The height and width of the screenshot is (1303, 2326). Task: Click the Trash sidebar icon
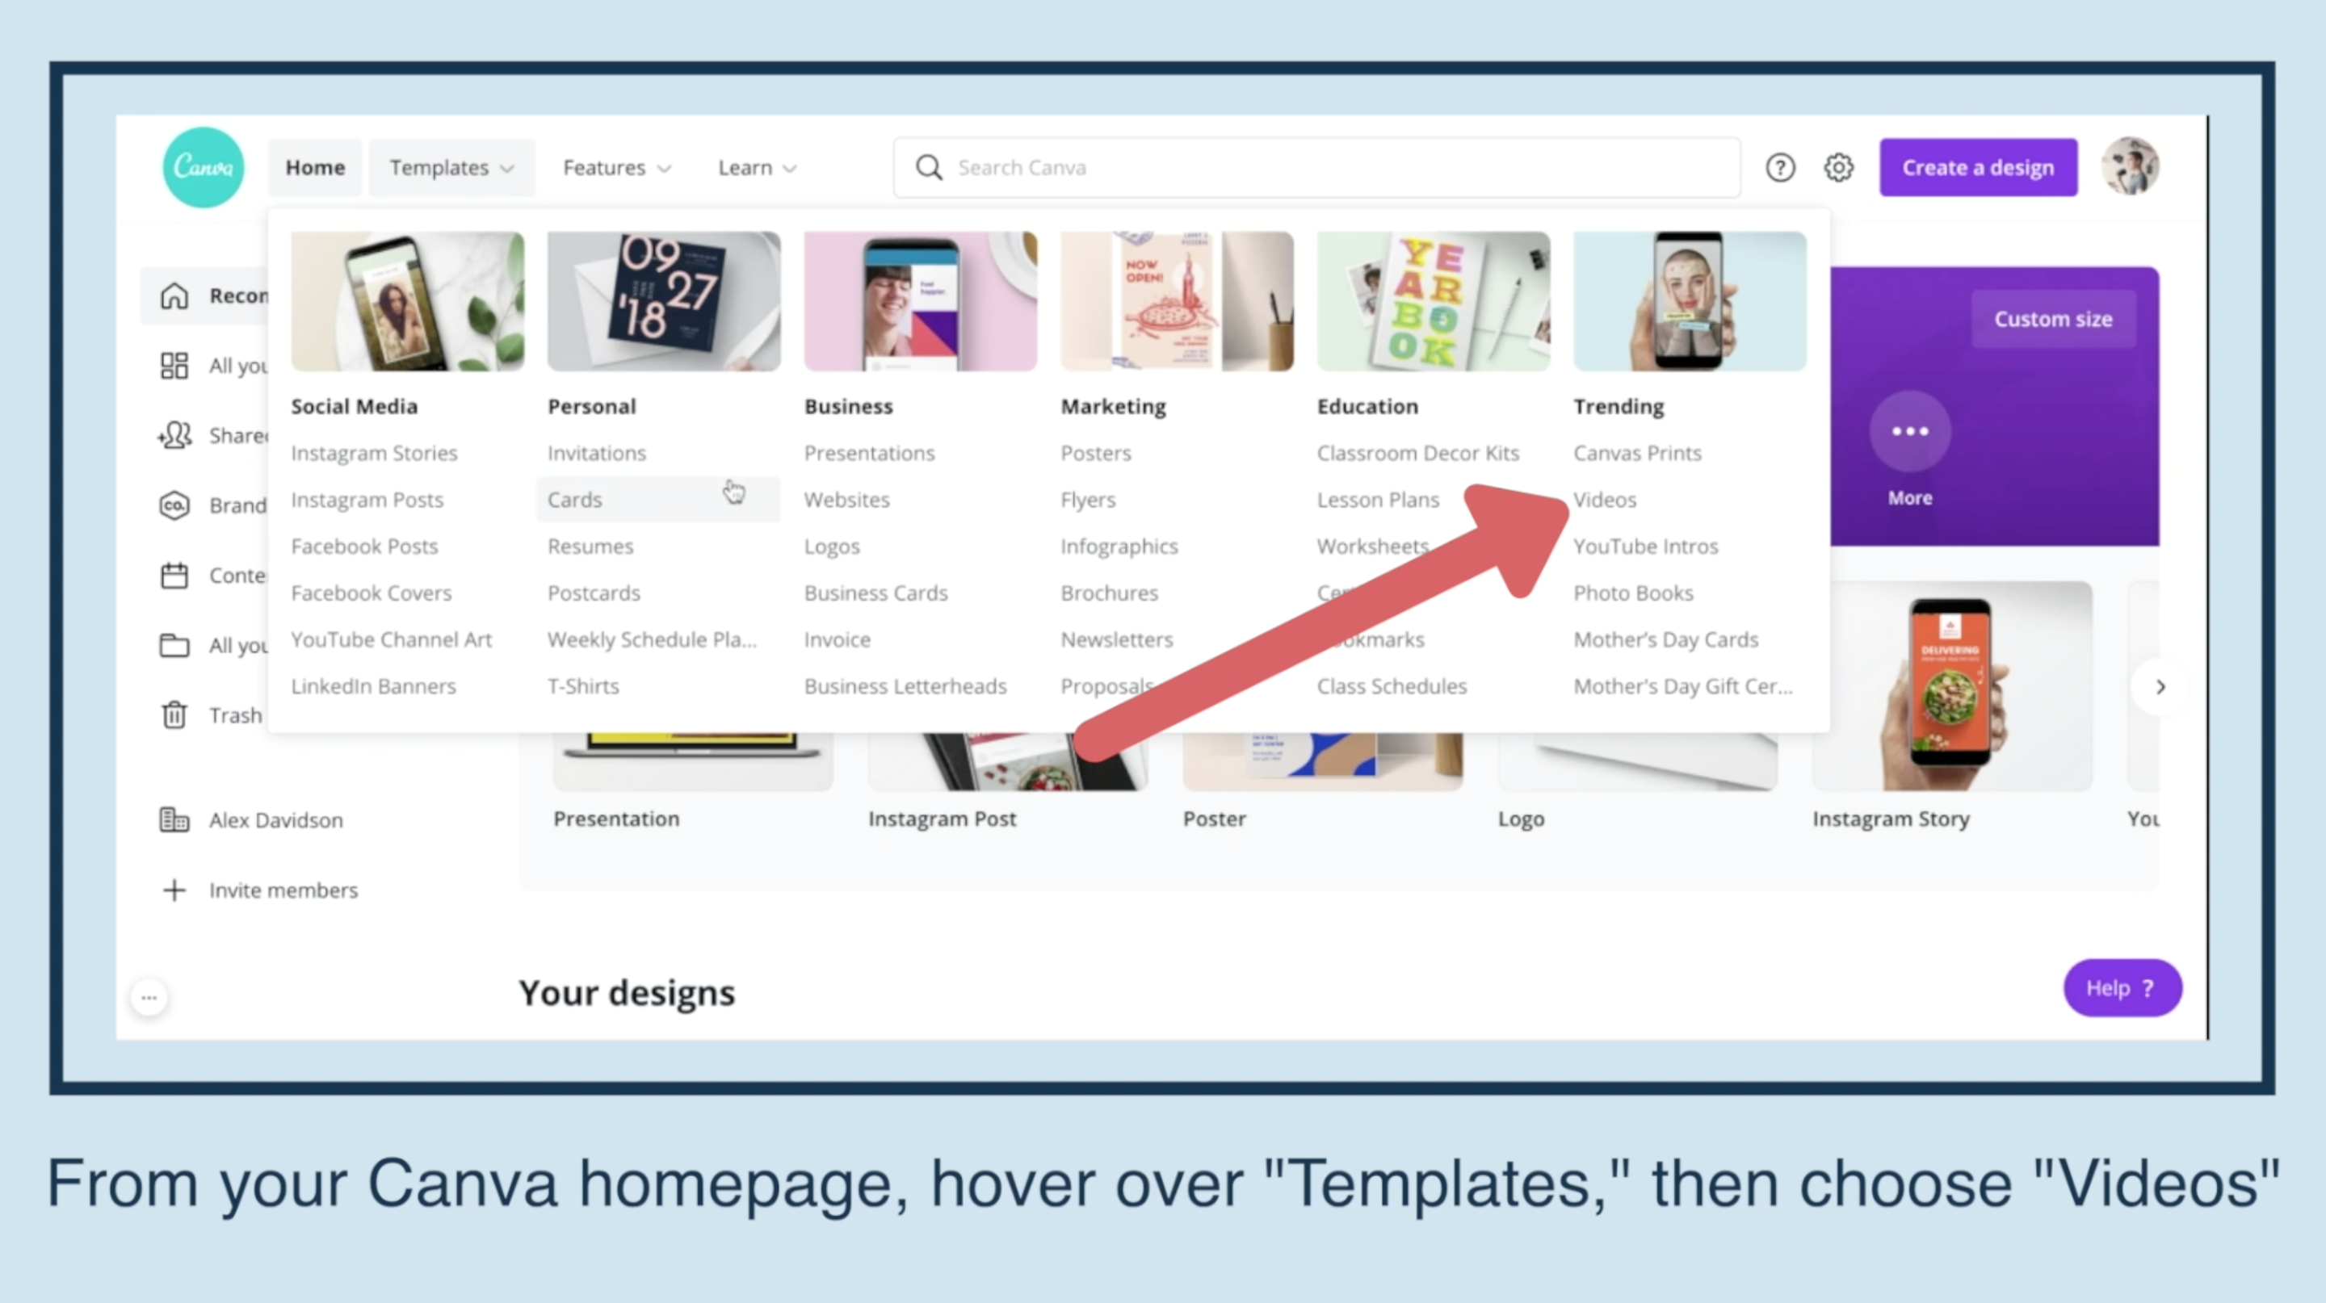(173, 714)
